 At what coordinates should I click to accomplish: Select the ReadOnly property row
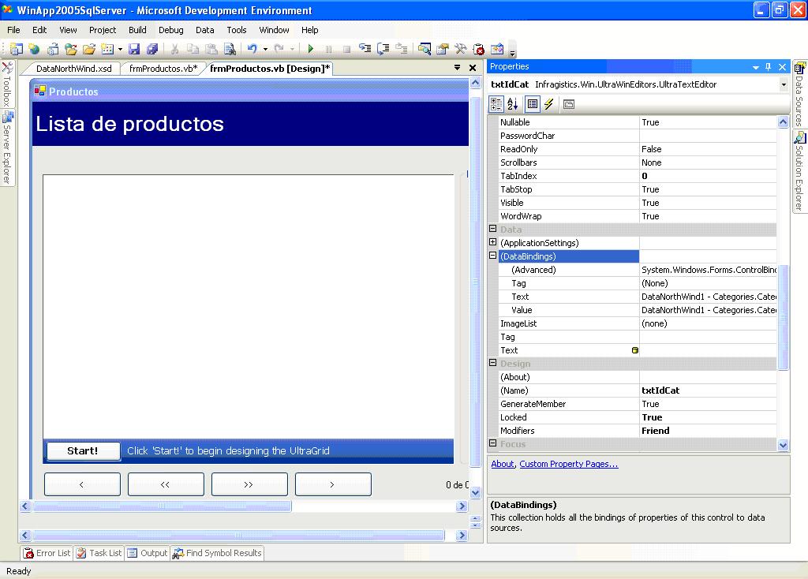(x=638, y=149)
